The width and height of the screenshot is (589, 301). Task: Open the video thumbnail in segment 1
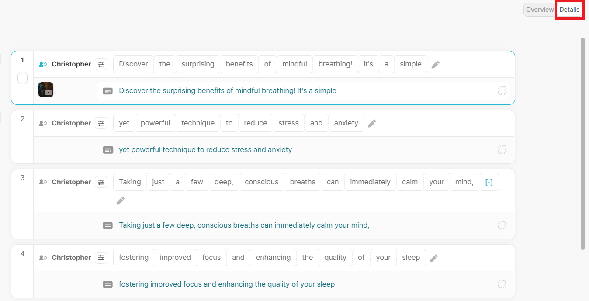(46, 90)
